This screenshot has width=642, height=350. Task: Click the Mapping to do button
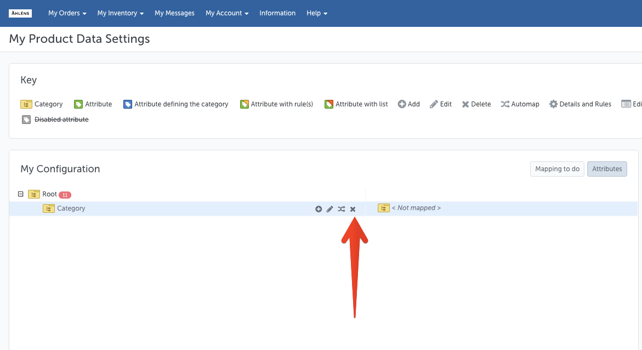tap(557, 169)
